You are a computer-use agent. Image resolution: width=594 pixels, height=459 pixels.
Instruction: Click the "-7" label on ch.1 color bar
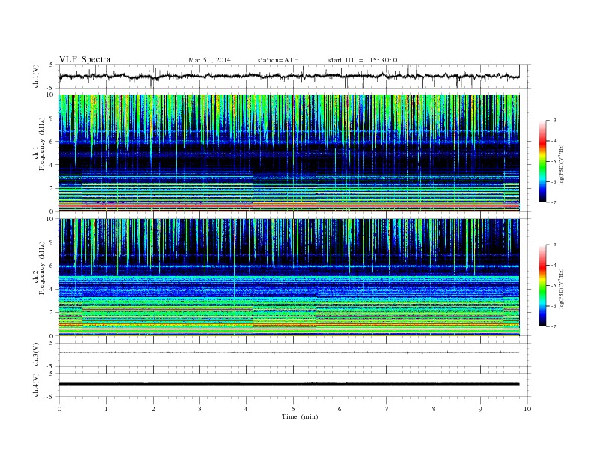(x=553, y=202)
